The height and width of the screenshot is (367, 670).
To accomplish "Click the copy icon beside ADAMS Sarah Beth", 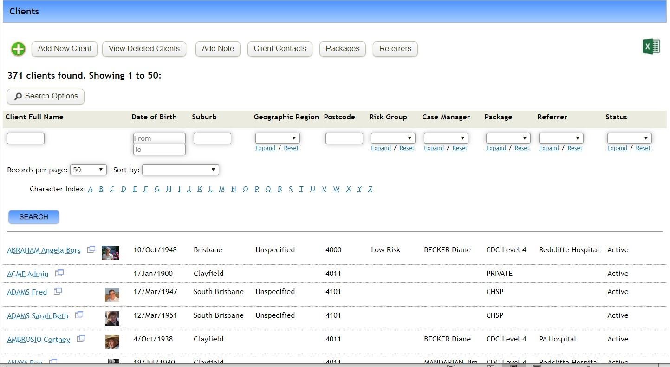I will (79, 315).
